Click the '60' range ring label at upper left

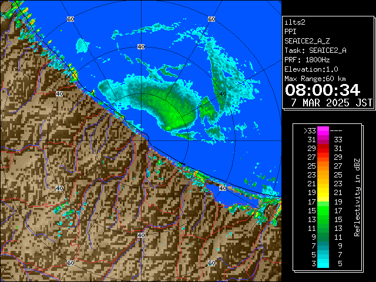70,19
